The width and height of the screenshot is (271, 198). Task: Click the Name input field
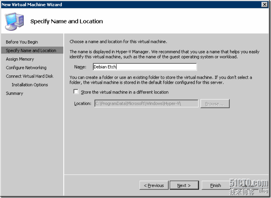pyautogui.click(x=145, y=67)
